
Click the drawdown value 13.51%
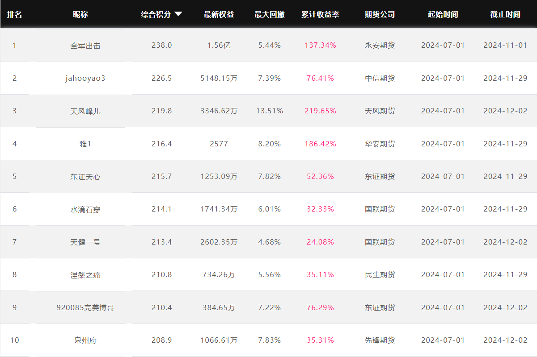point(270,111)
